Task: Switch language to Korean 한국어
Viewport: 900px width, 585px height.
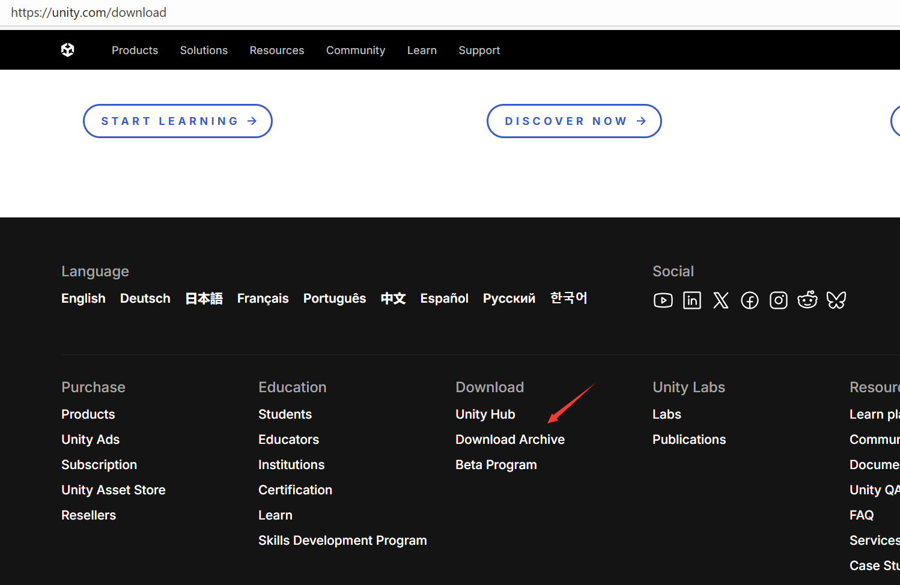Action: [x=569, y=298]
